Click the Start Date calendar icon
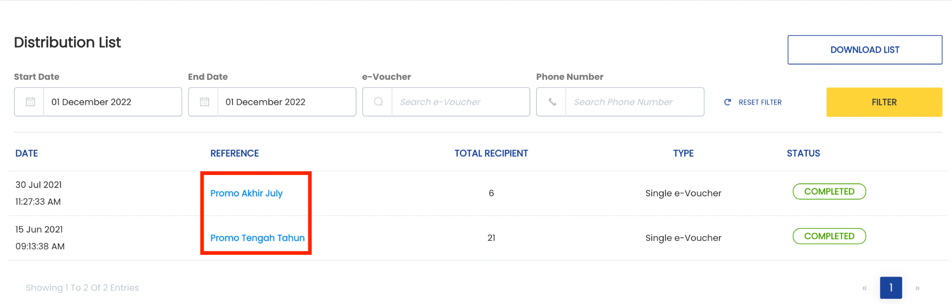Screen dimensions: 952x304 pos(30,102)
